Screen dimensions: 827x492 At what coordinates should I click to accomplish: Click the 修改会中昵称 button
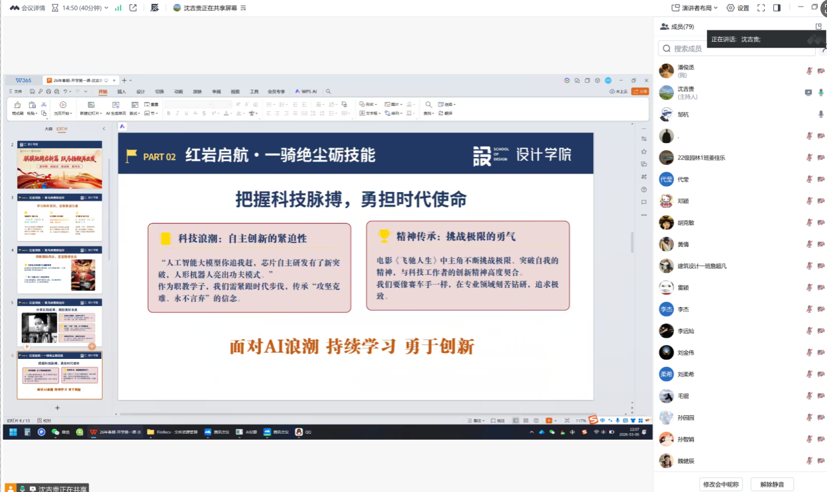[x=722, y=485]
